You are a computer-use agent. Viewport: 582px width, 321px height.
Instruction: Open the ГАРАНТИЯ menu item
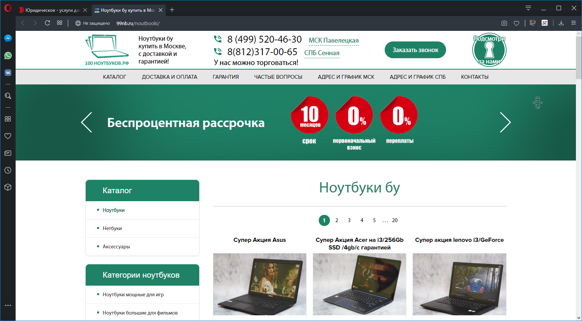tap(226, 77)
